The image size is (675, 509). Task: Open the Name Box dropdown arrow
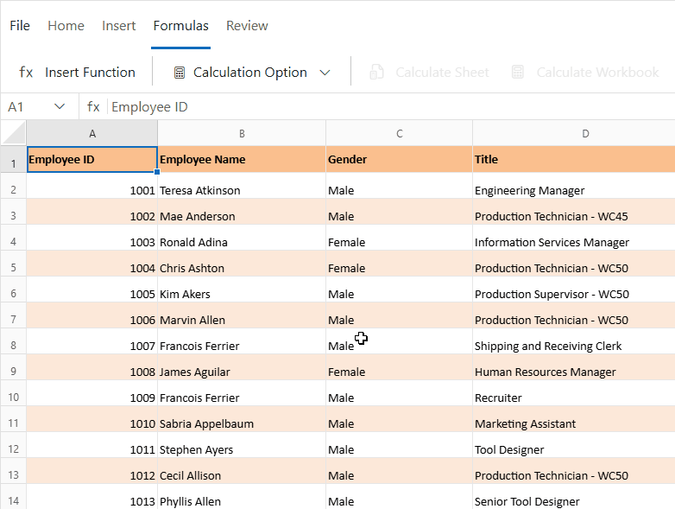coord(60,106)
